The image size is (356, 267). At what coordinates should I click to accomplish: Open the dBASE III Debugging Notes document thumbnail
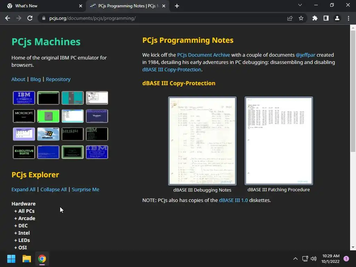(x=202, y=141)
